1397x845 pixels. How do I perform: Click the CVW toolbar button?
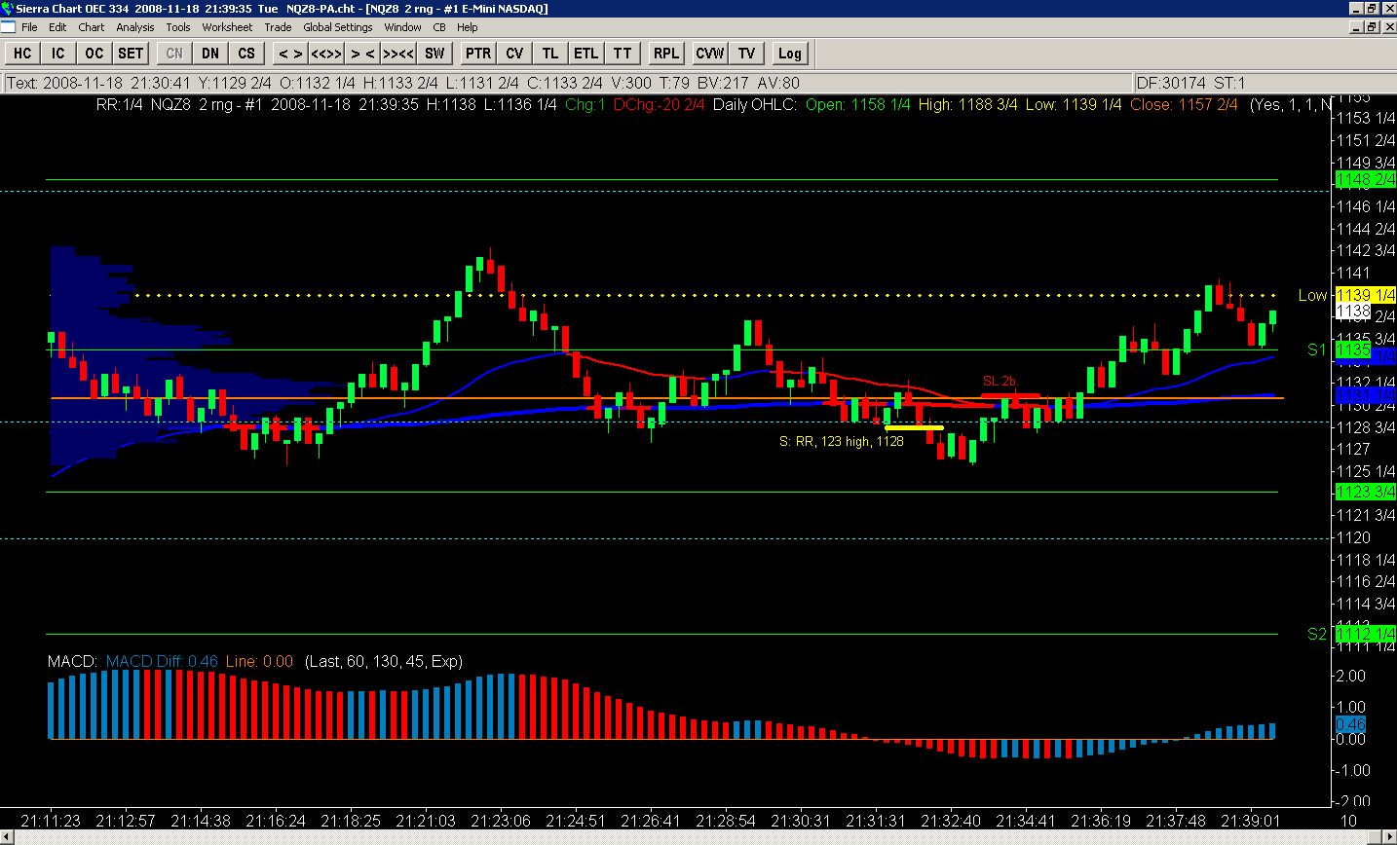(x=710, y=54)
